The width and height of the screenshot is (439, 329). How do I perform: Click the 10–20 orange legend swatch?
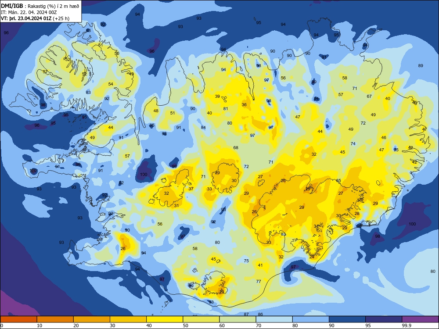tap(55, 319)
